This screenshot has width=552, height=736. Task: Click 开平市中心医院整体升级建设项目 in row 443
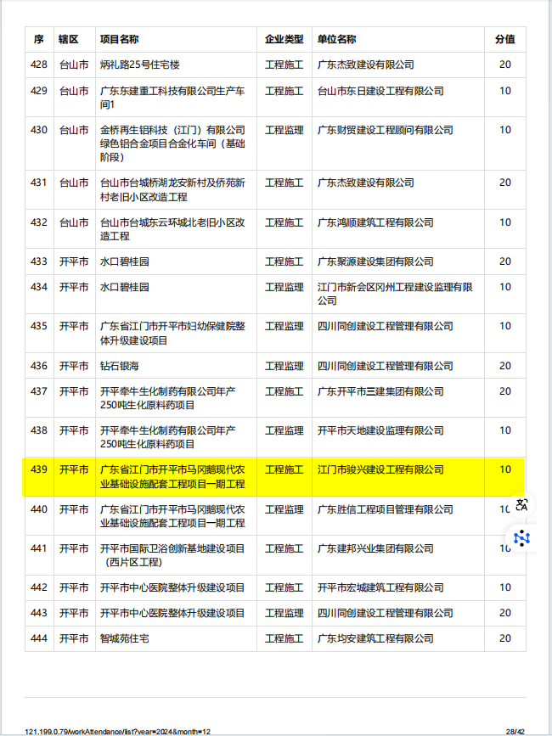tap(172, 613)
